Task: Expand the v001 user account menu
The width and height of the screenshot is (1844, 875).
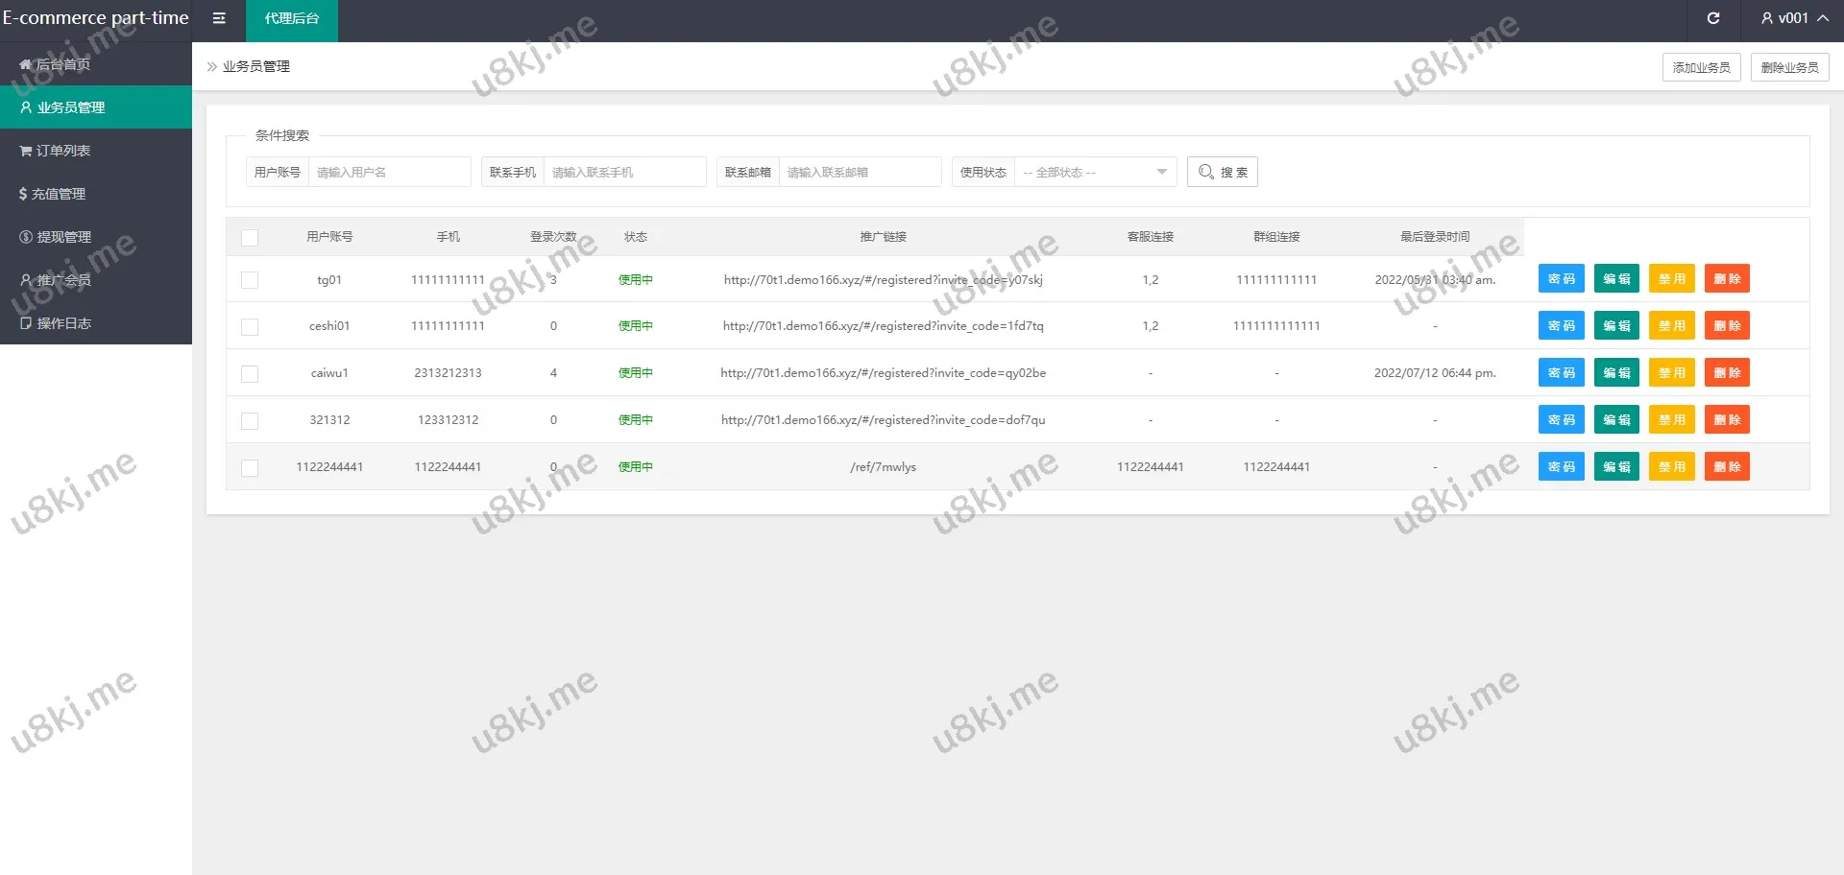Action: click(1793, 18)
